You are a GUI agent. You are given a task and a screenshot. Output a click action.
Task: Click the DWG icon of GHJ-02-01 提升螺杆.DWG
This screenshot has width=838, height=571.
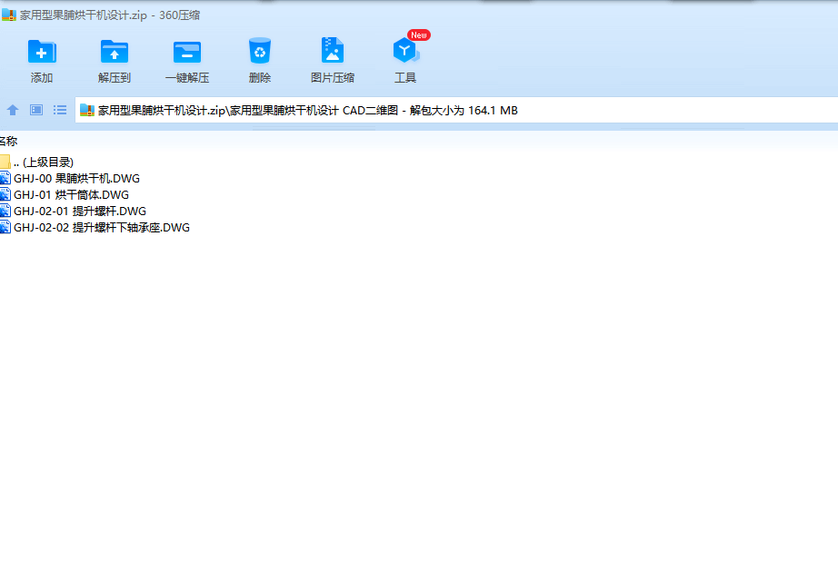coord(5,212)
